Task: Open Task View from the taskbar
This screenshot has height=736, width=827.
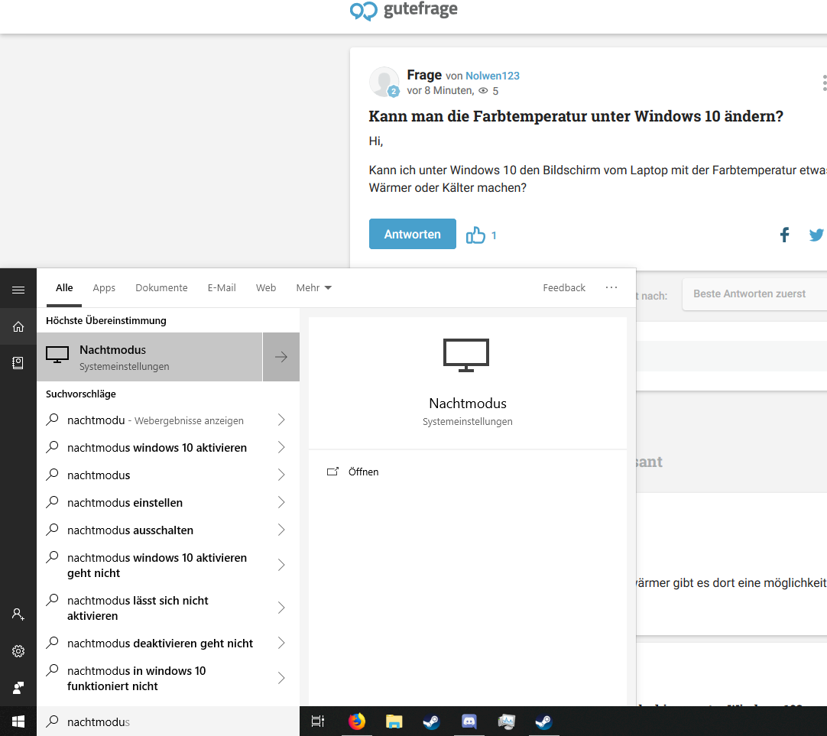Action: [x=318, y=721]
